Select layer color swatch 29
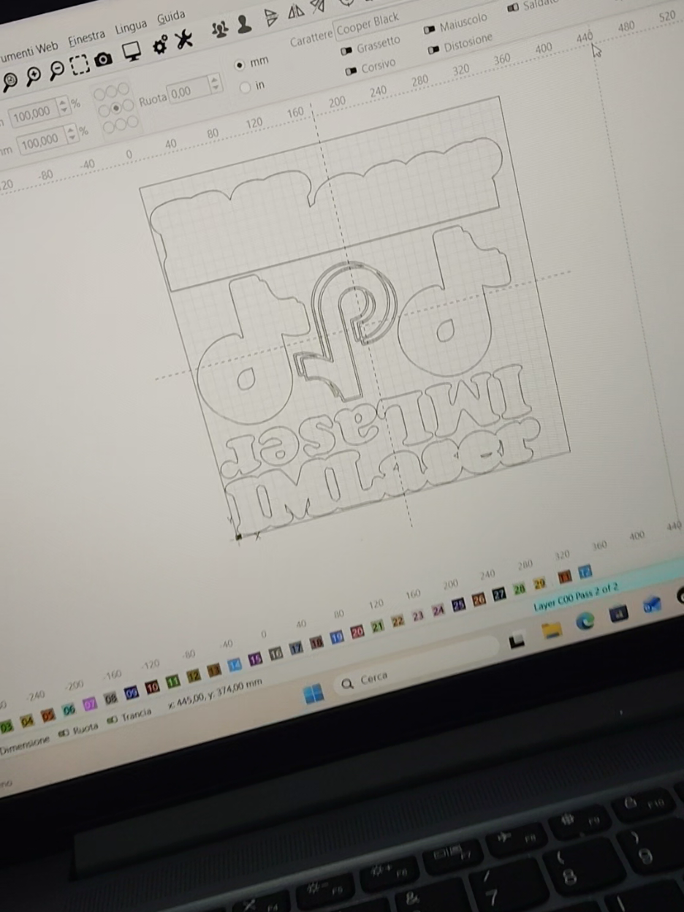This screenshot has width=684, height=912. 539,583
